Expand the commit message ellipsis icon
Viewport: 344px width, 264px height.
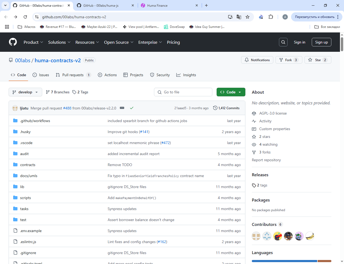click(122, 108)
